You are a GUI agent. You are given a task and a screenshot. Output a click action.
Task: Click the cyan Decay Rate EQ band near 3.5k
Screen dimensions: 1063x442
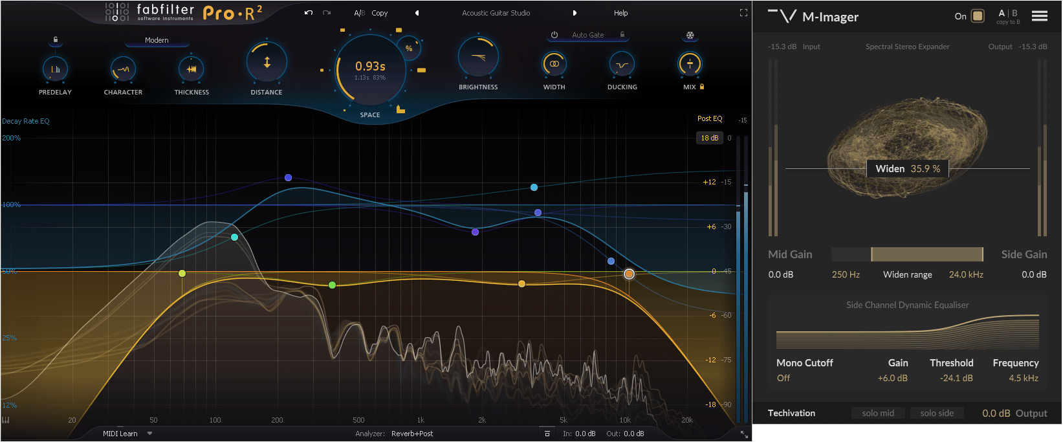click(x=534, y=187)
